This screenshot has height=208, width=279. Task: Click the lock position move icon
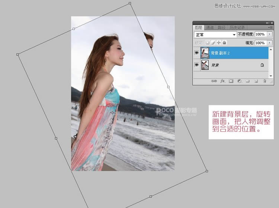pyautogui.click(x=219, y=43)
